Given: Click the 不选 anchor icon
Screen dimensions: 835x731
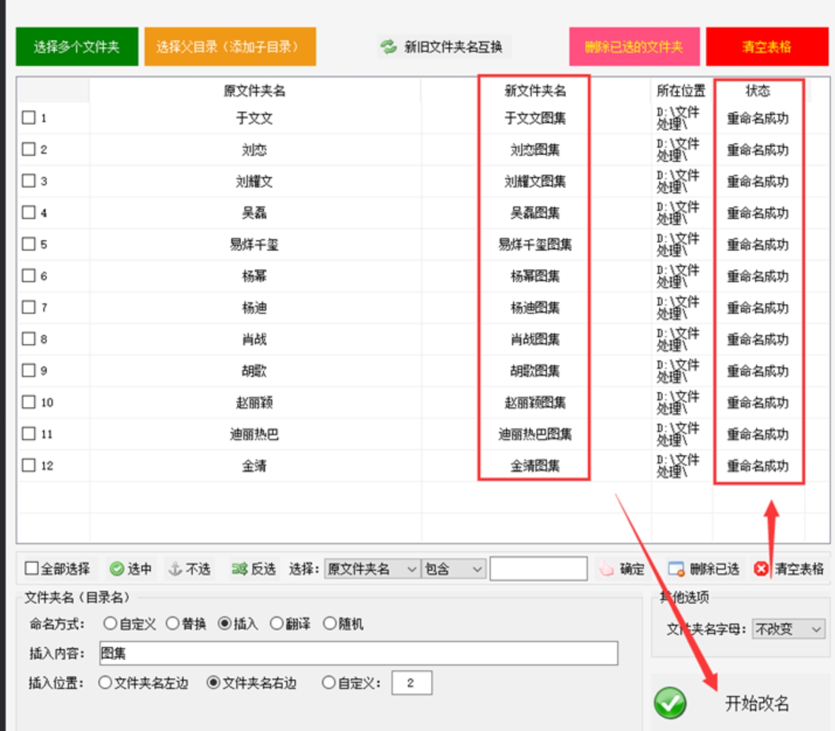Looking at the screenshot, I should (175, 569).
